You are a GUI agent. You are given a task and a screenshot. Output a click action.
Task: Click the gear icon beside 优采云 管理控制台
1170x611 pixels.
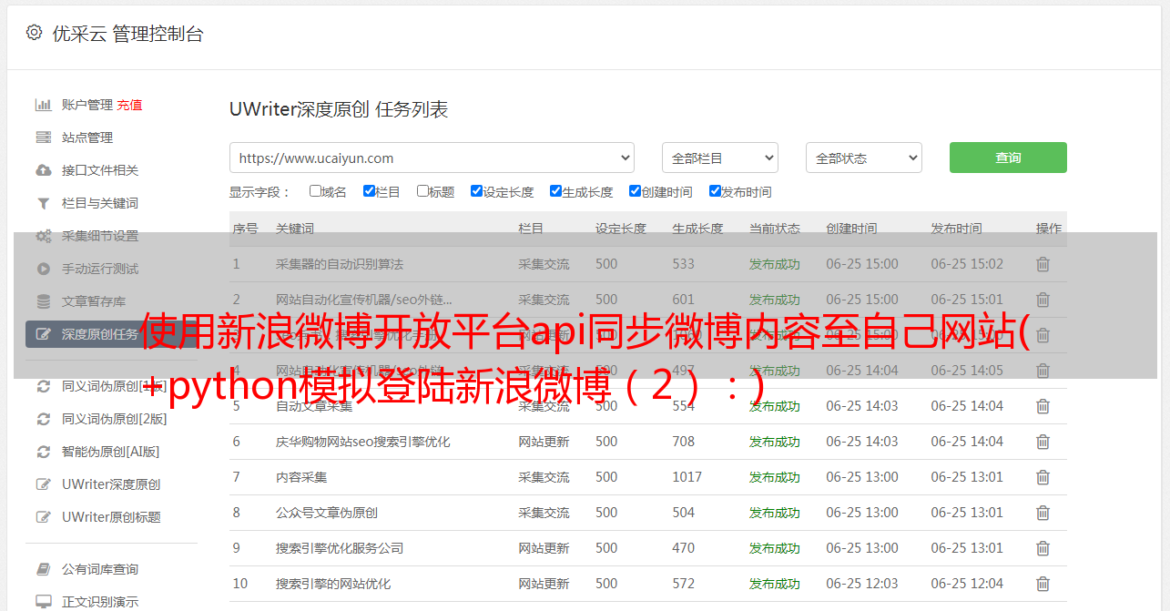35,33
